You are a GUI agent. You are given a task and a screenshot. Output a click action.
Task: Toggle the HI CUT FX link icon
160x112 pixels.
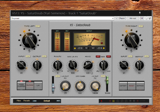point(103,76)
